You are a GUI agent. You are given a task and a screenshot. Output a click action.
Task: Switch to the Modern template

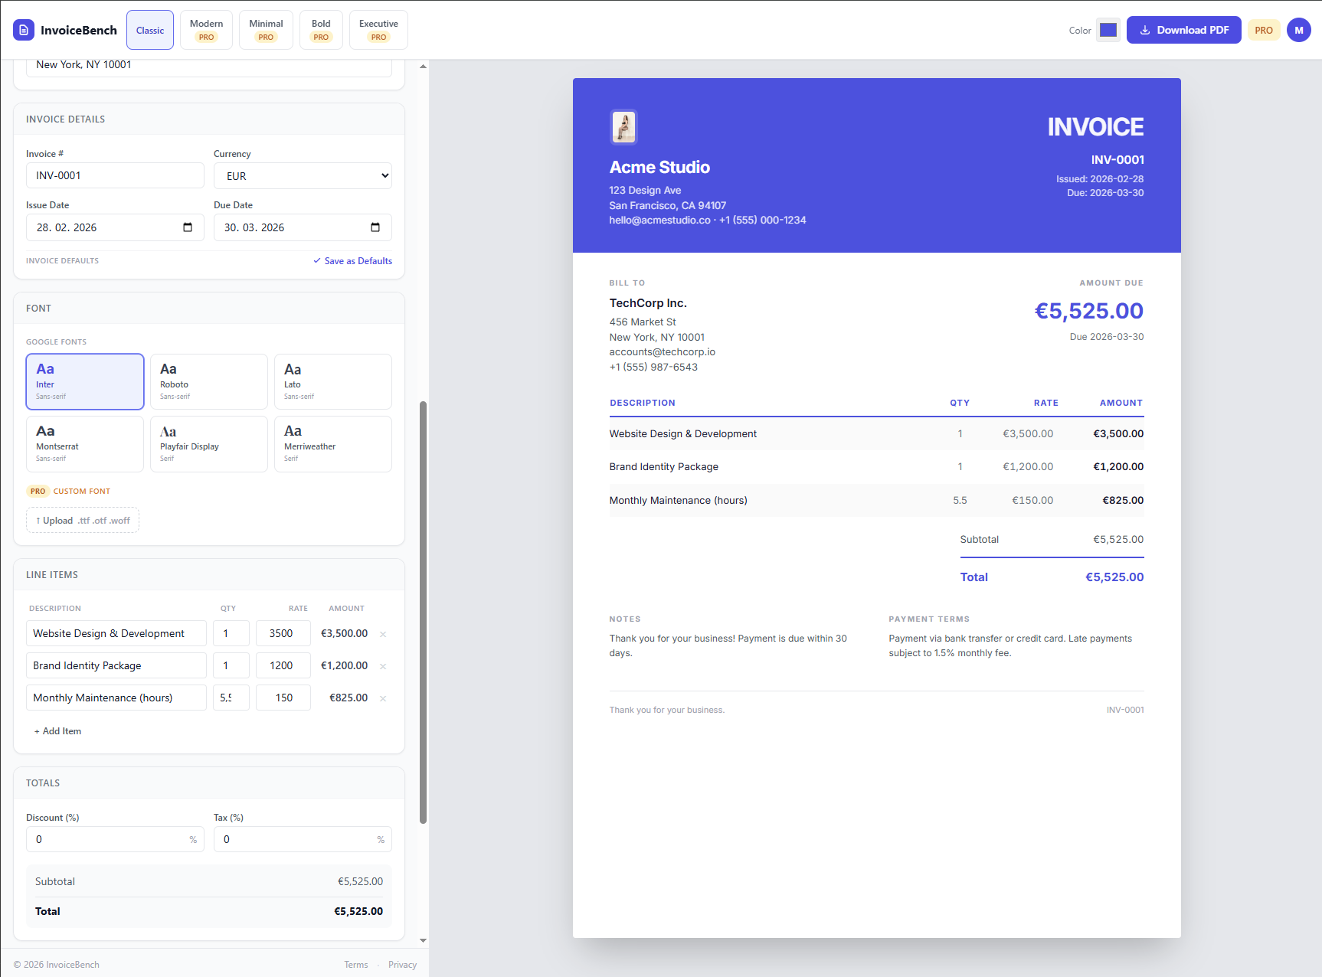pos(206,30)
